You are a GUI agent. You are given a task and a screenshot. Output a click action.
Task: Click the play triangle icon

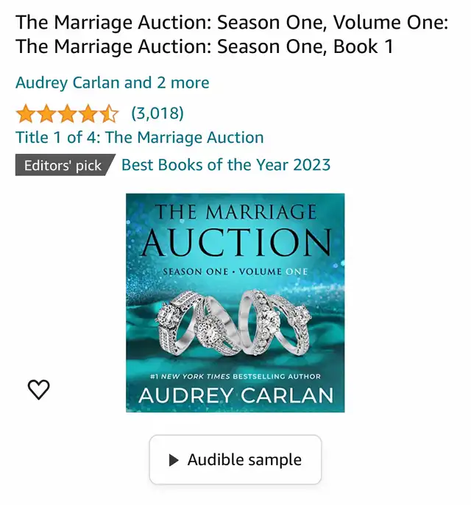(x=174, y=460)
